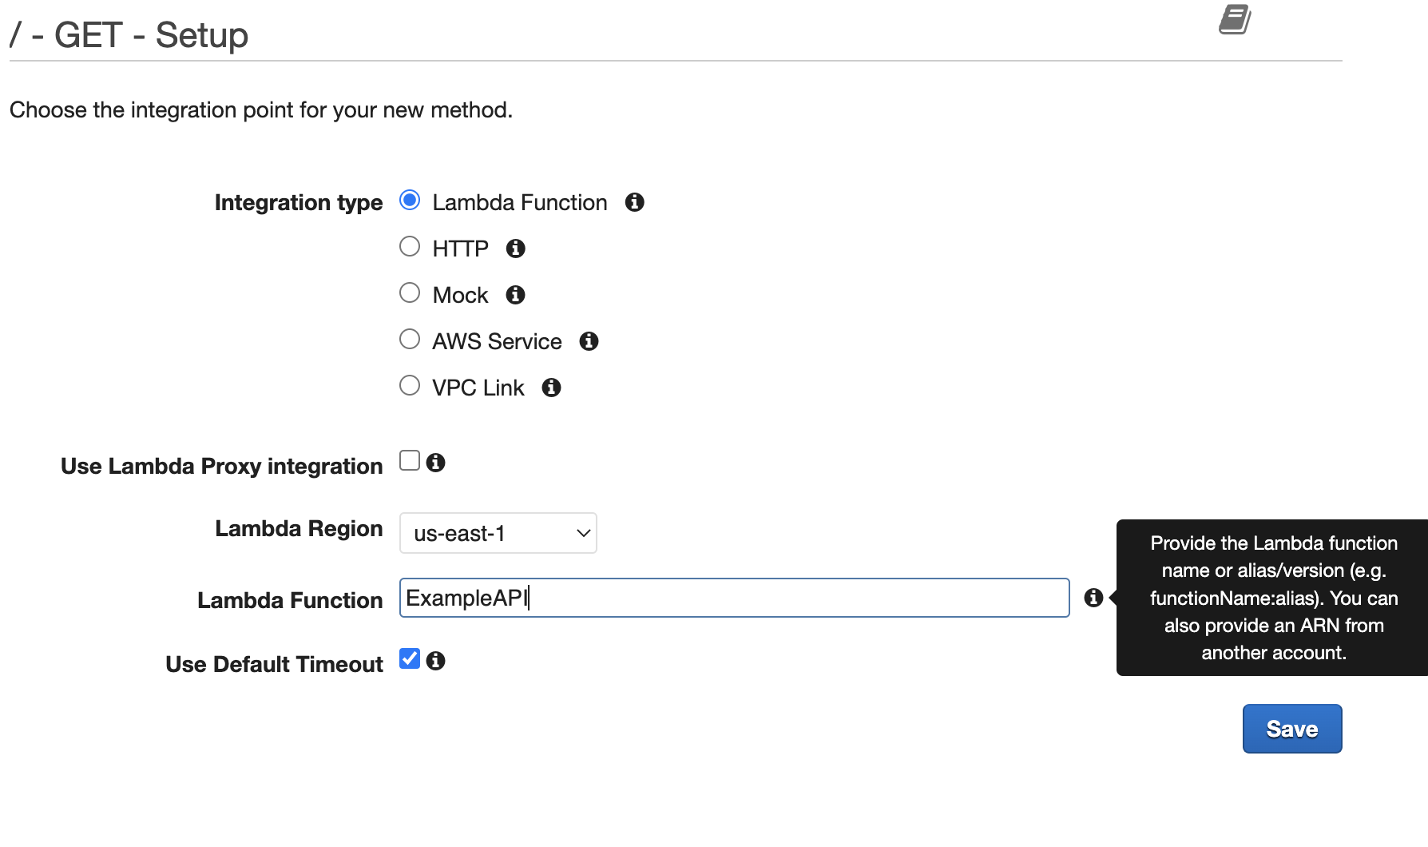Screen dimensions: 1428x847
Task: View info about the Mock integration
Action: click(515, 295)
